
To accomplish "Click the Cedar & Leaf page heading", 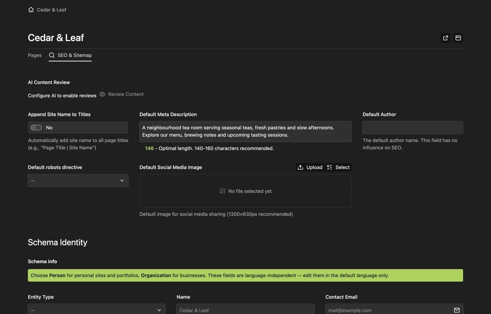I will (x=56, y=38).
